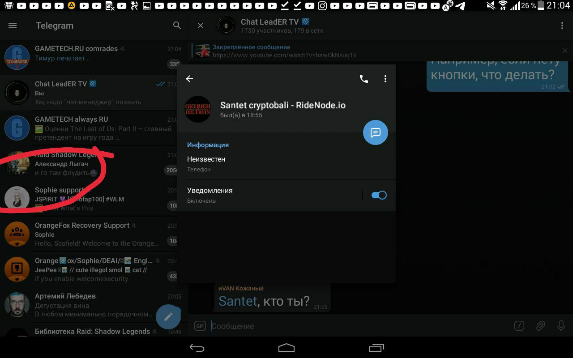Tap Instagram icon in status bar
Image resolution: width=573 pixels, height=358 pixels.
[x=322, y=6]
